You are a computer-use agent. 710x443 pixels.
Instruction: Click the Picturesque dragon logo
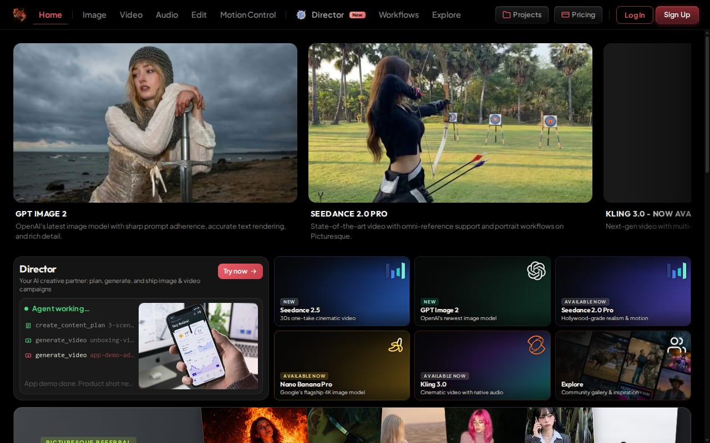19,14
